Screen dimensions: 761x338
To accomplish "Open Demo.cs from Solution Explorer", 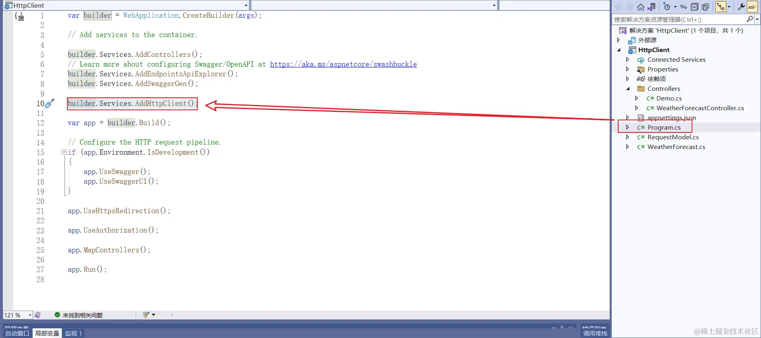I will tap(669, 98).
